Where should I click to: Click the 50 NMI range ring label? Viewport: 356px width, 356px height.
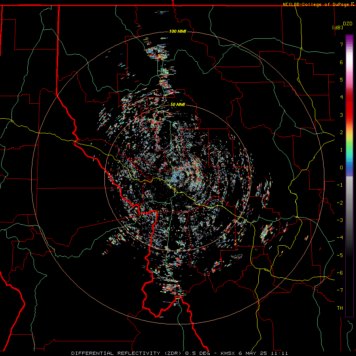[178, 104]
